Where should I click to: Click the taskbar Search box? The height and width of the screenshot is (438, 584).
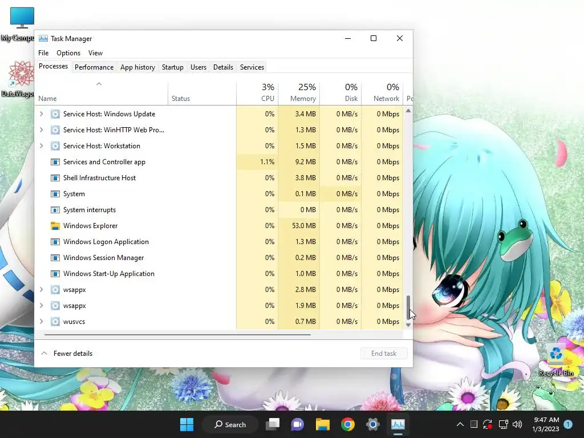tap(230, 424)
